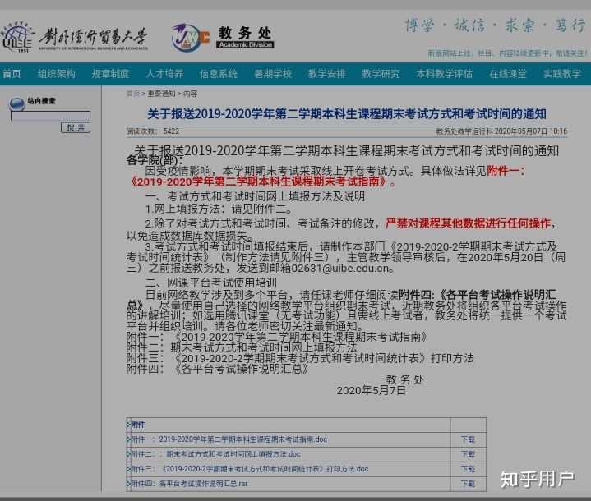Open attachment 附件二 网上填报方法.doc link
This screenshot has width=591, height=501.
215,454
